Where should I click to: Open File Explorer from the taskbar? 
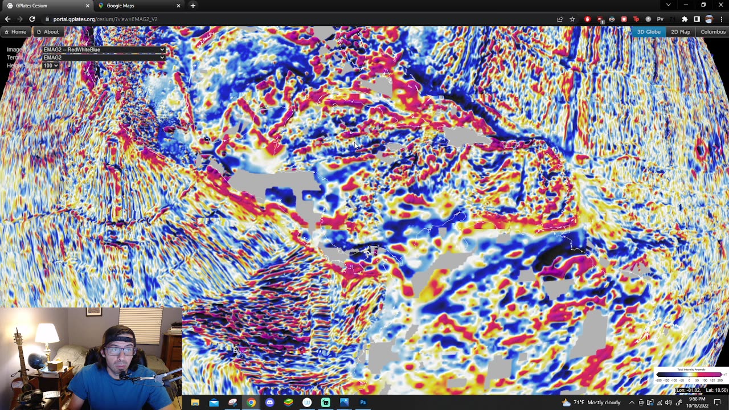tap(195, 403)
